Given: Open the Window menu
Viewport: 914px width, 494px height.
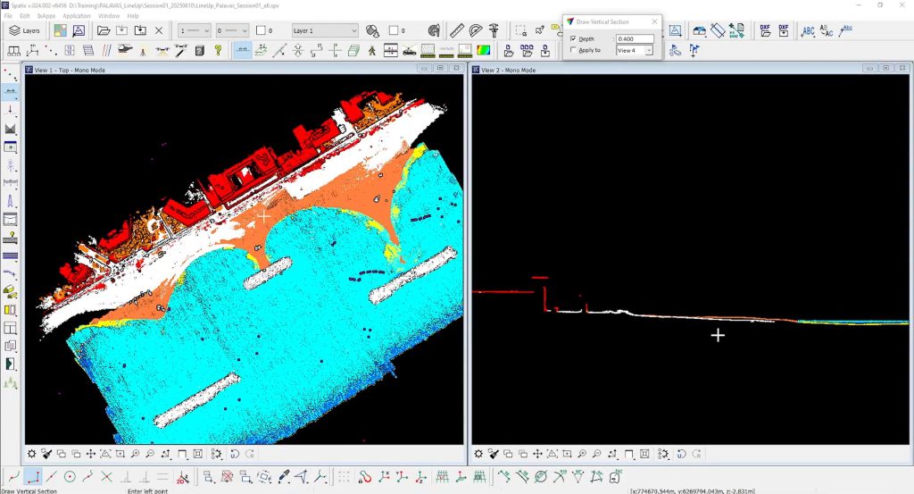Looking at the screenshot, I should (108, 16).
